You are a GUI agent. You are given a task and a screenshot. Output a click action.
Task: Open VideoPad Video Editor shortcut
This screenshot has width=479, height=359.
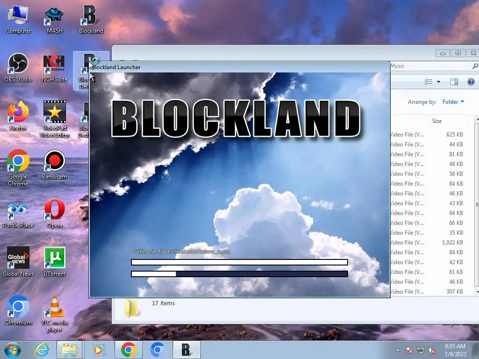(54, 119)
